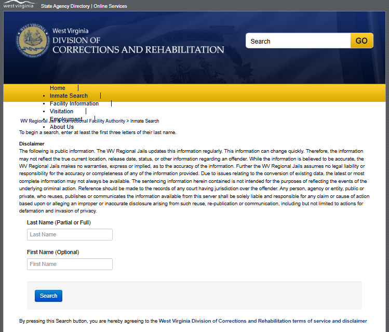Click the West Virginia state logo
Screen dimensions: 389x332
18,5
